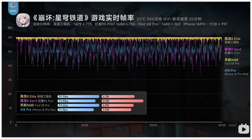
Task: Click the 20:00 time axis label
Action: tap(153, 125)
